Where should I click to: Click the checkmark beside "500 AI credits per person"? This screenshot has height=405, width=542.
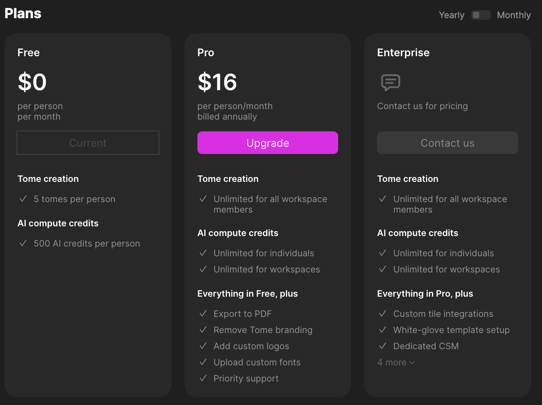coord(23,243)
